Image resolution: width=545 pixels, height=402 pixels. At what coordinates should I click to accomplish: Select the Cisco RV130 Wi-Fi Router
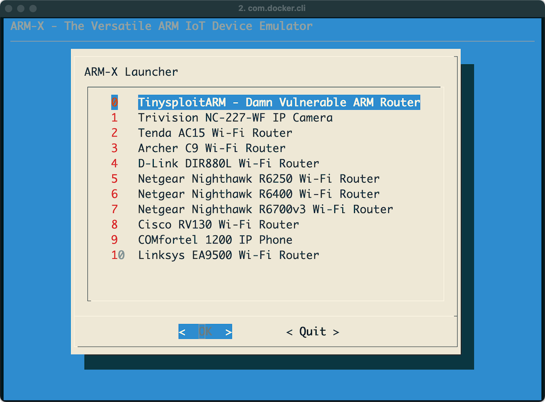(218, 225)
